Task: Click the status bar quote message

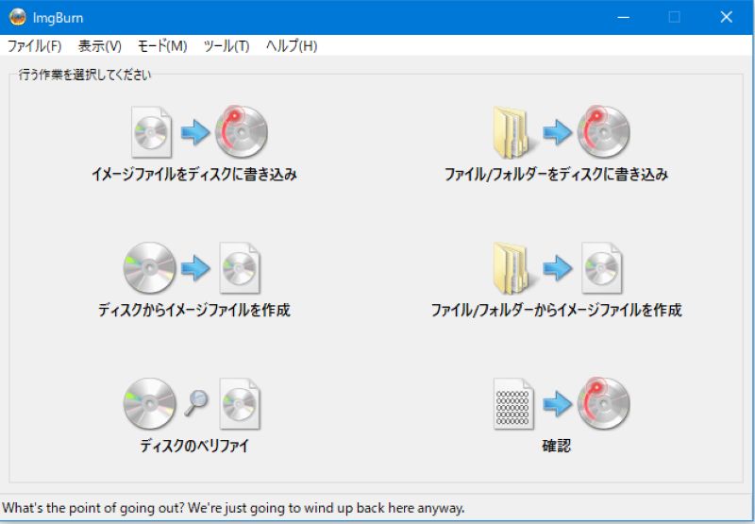Action: pos(234,508)
